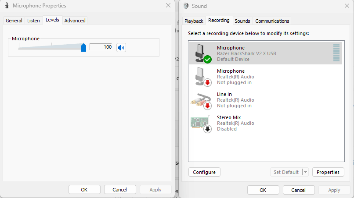Select the Recording tab in Sound
Image resolution: width=354 pixels, height=198 pixels.
[219, 20]
